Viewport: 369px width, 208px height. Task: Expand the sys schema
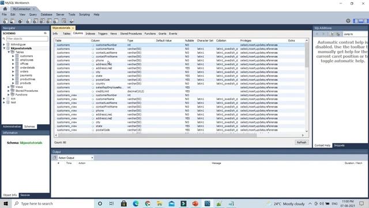pos(4,99)
